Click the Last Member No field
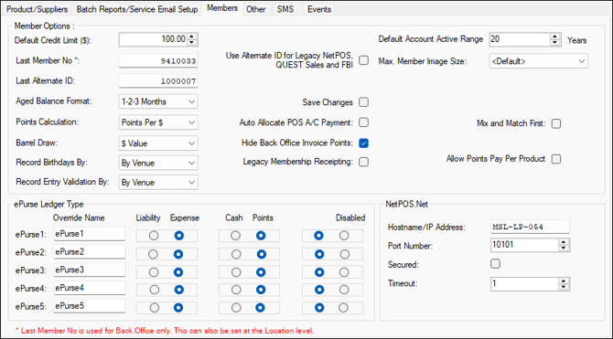 (x=158, y=61)
